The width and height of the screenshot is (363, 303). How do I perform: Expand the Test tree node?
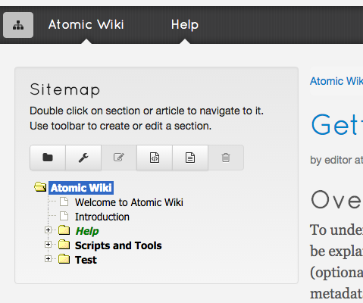(x=48, y=259)
